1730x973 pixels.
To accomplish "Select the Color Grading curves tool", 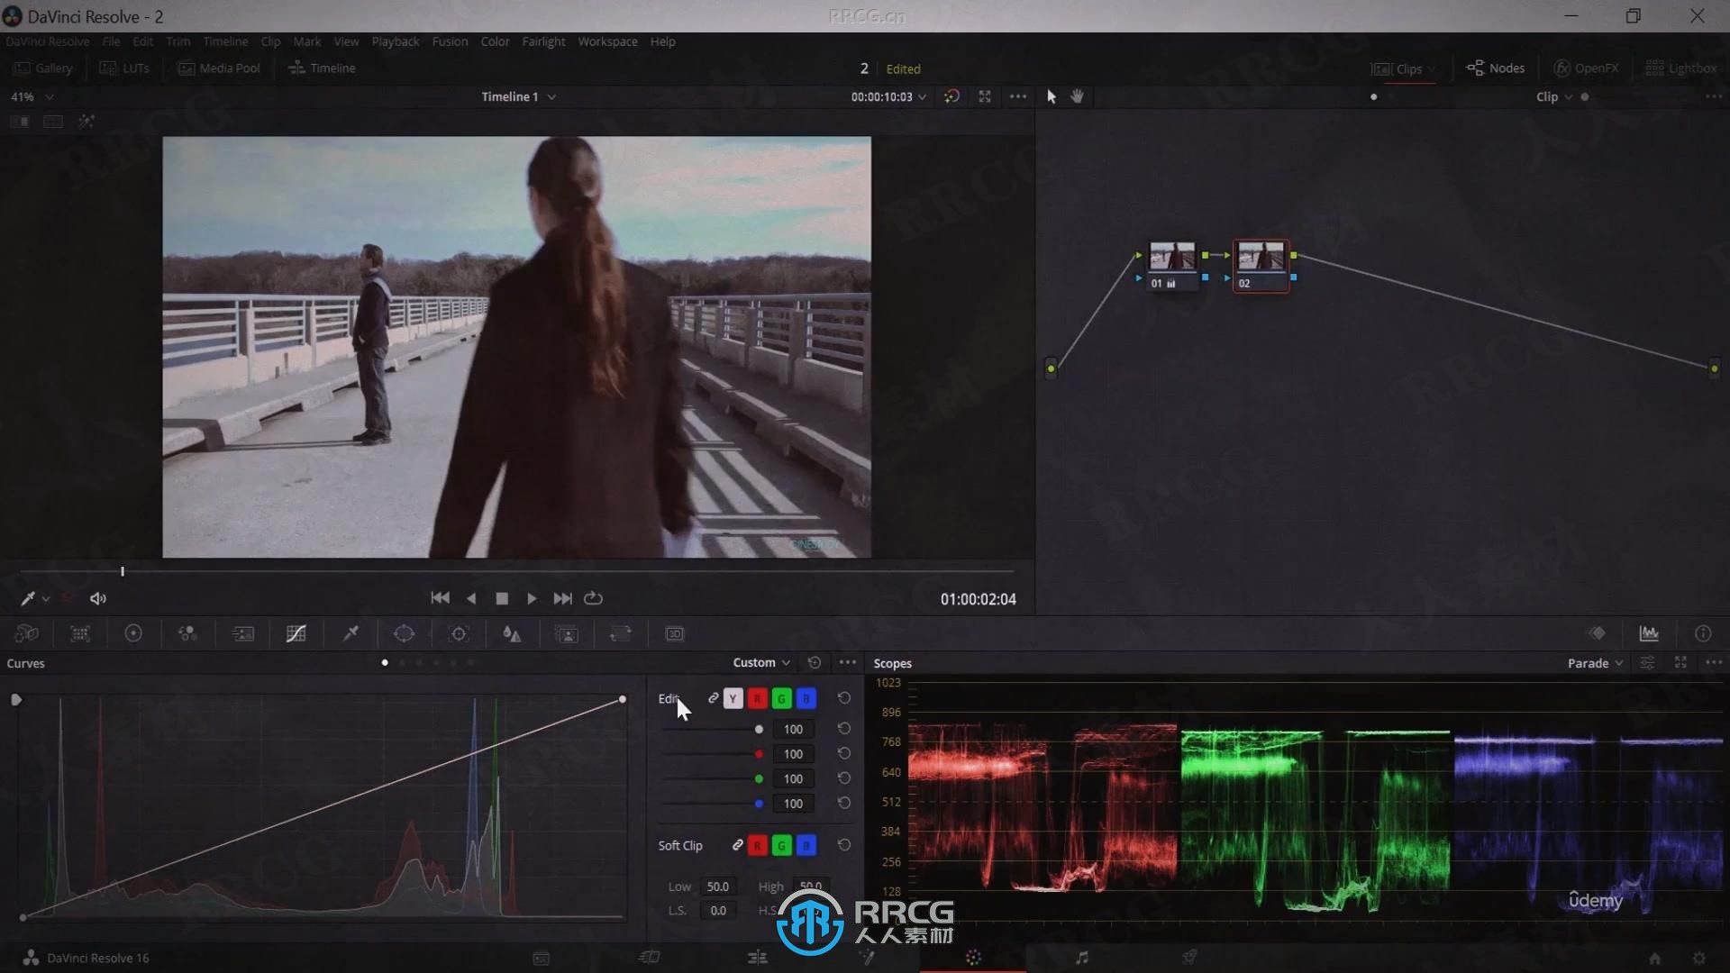I will [296, 633].
